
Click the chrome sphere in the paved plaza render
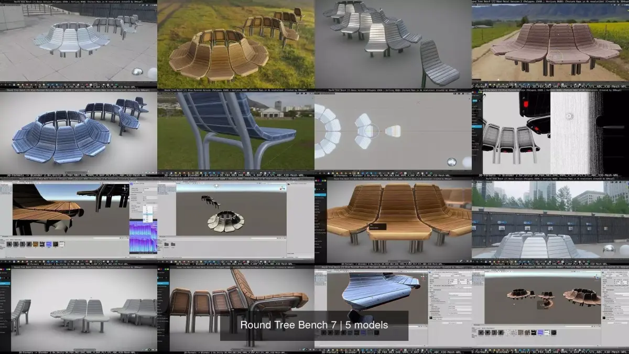pos(137,73)
